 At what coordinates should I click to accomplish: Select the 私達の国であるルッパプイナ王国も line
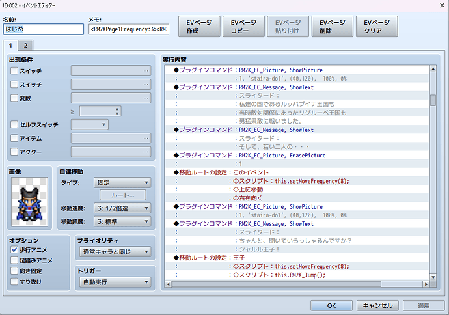tap(297, 104)
